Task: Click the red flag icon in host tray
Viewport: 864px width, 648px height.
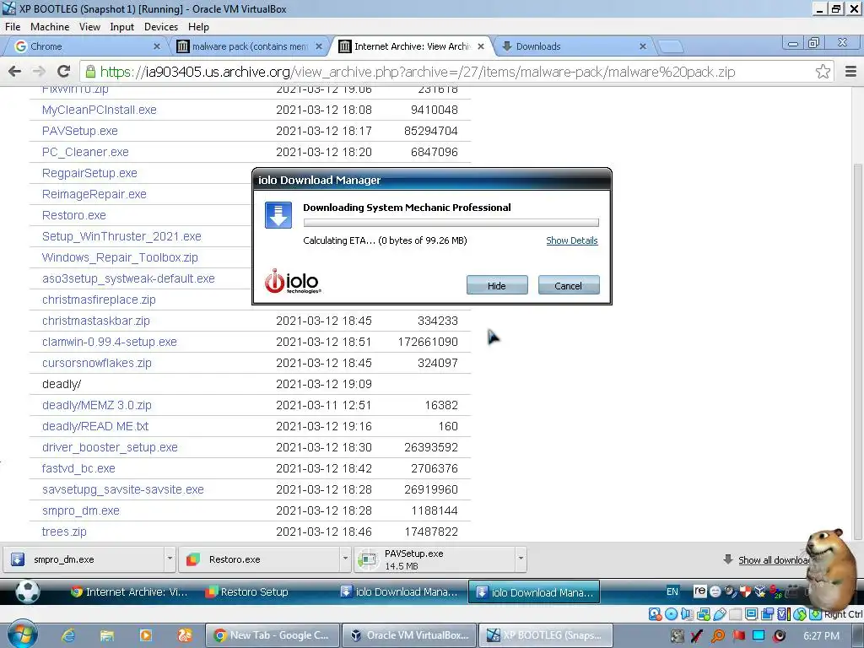Action: 738,636
